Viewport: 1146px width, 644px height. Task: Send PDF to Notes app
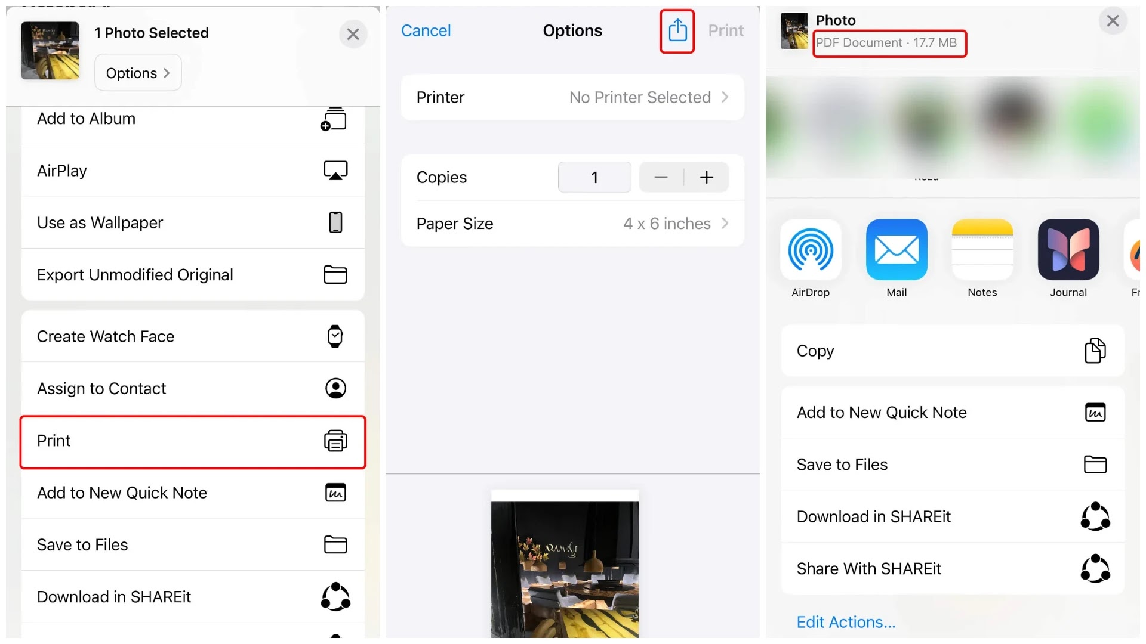tap(982, 249)
